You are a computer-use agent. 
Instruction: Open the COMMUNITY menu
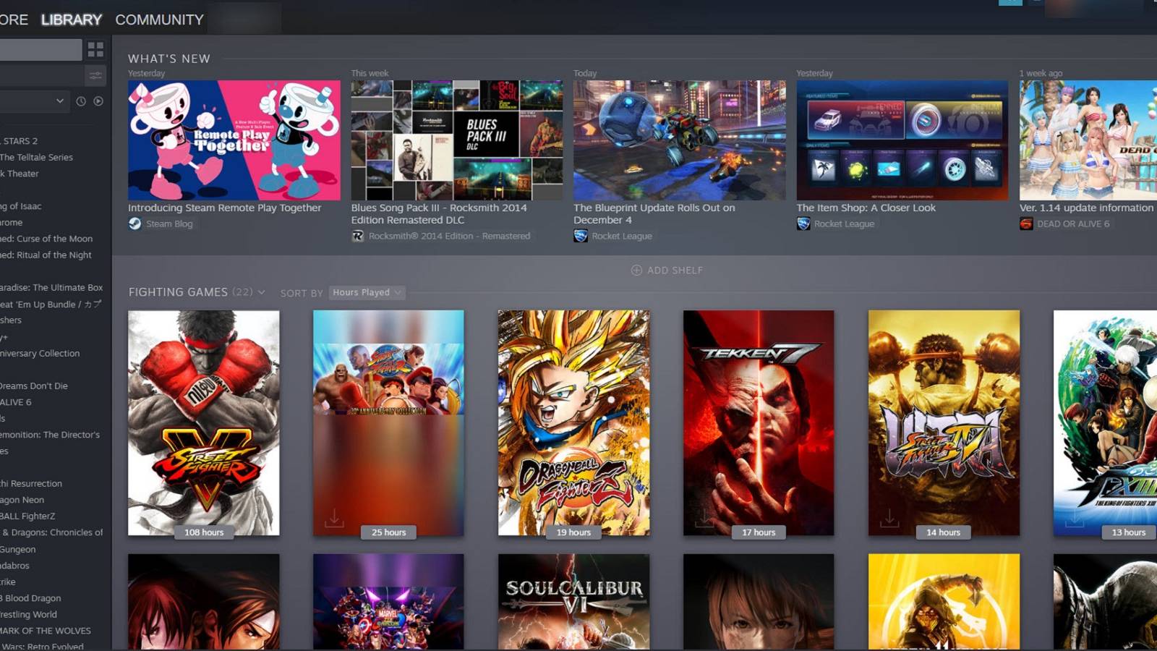click(158, 20)
